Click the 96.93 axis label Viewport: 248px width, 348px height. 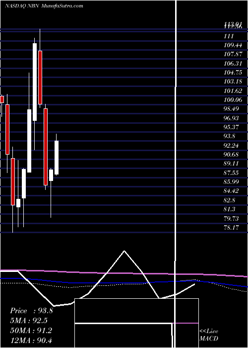[x=231, y=118]
